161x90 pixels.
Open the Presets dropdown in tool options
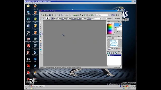pyautogui.click(x=43, y=19)
